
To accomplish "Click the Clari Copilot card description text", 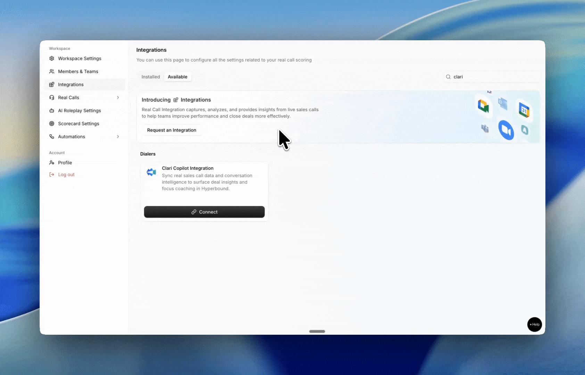I will point(207,182).
